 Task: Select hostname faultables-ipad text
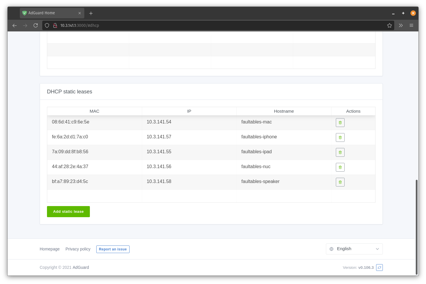[256, 152]
